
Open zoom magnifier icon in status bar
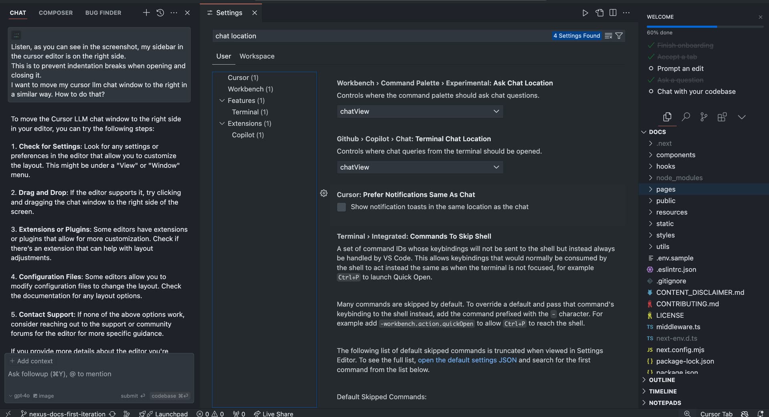[687, 414]
